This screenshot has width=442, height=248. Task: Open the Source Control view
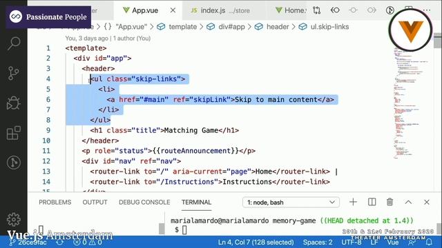(14, 74)
